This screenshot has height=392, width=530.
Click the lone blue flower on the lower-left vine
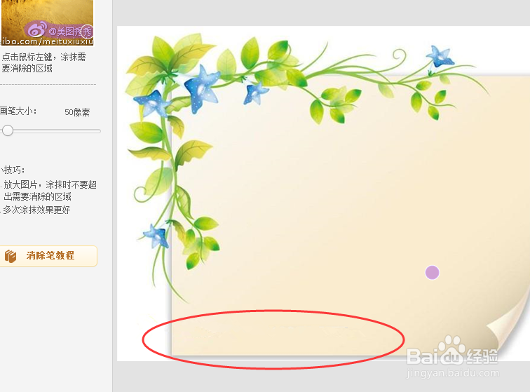[156, 235]
